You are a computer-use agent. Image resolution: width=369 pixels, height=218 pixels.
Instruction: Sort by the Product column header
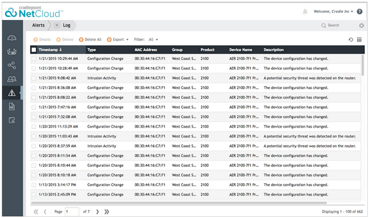(214, 50)
